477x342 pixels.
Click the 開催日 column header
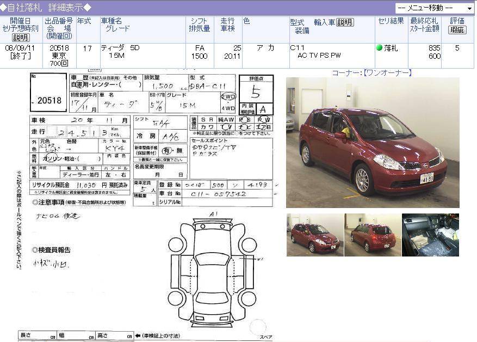click(20, 21)
